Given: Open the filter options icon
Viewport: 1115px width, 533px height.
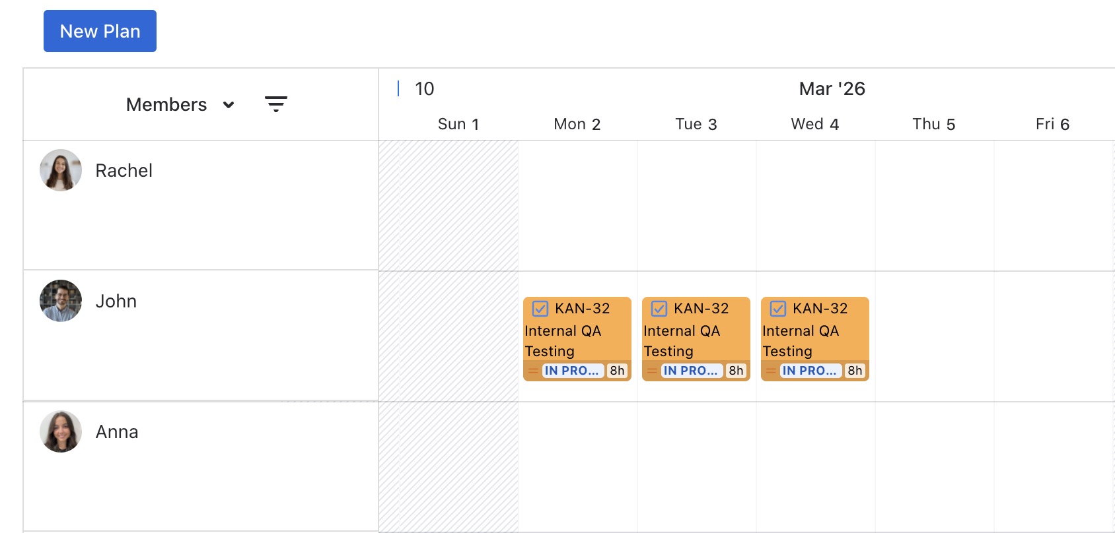Looking at the screenshot, I should point(275,104).
